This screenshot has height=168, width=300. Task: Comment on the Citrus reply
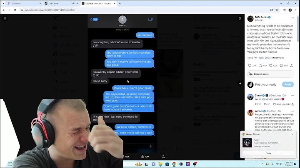click(256, 104)
